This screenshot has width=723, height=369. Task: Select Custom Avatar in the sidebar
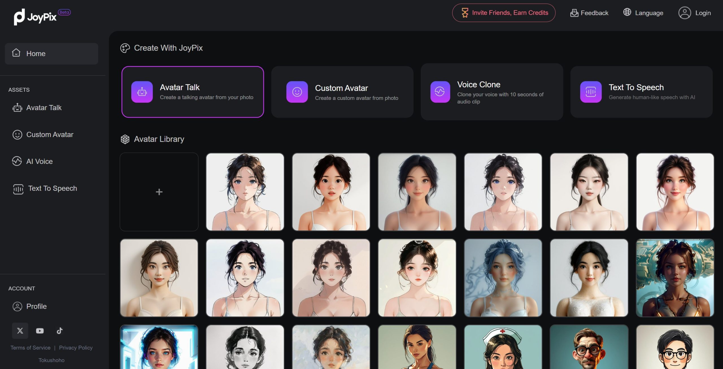[50, 135]
